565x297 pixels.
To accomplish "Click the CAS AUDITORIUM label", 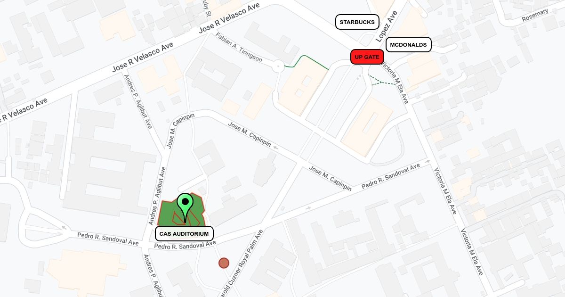I will tap(184, 234).
